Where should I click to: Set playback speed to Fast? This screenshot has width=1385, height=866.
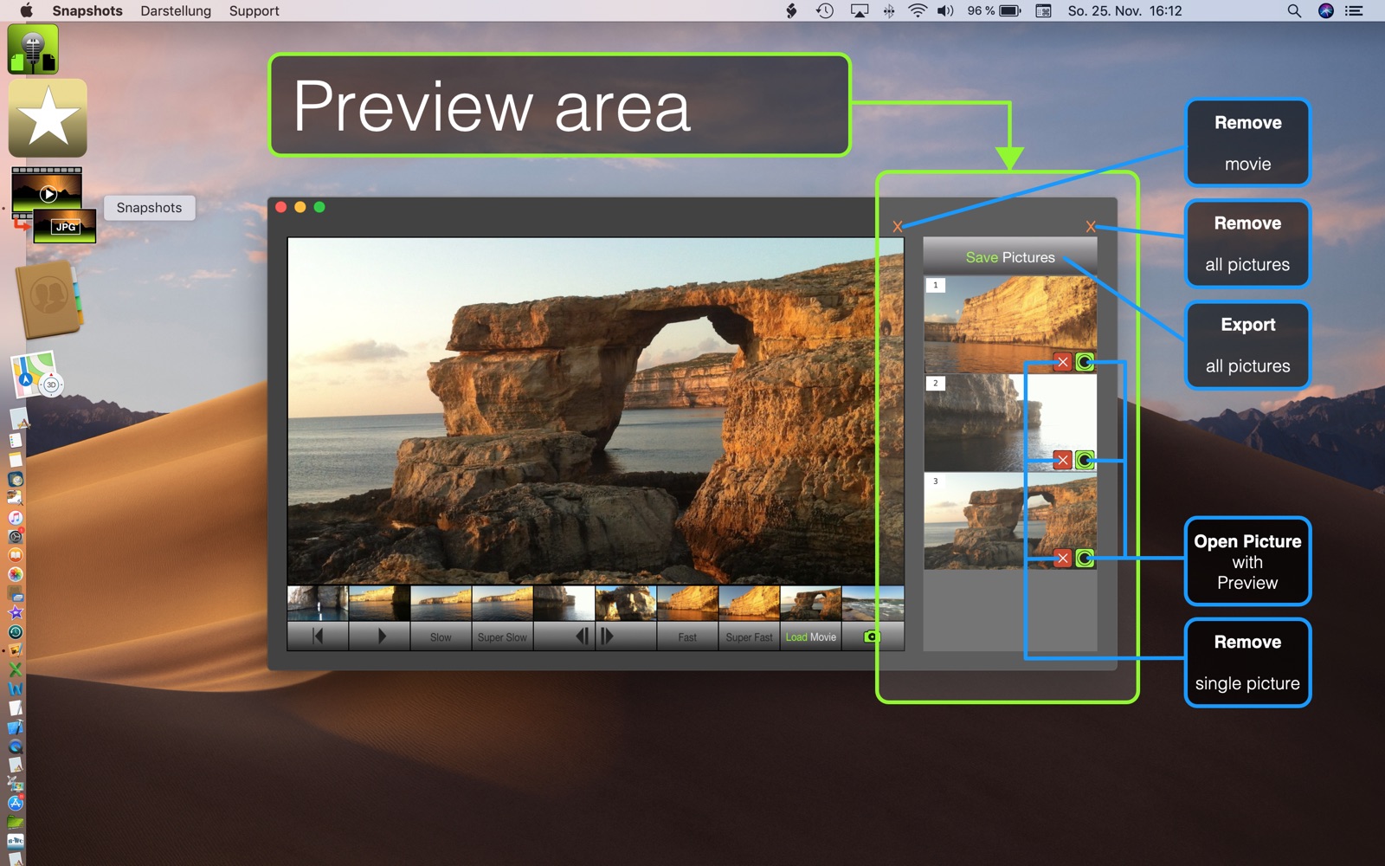[687, 637]
